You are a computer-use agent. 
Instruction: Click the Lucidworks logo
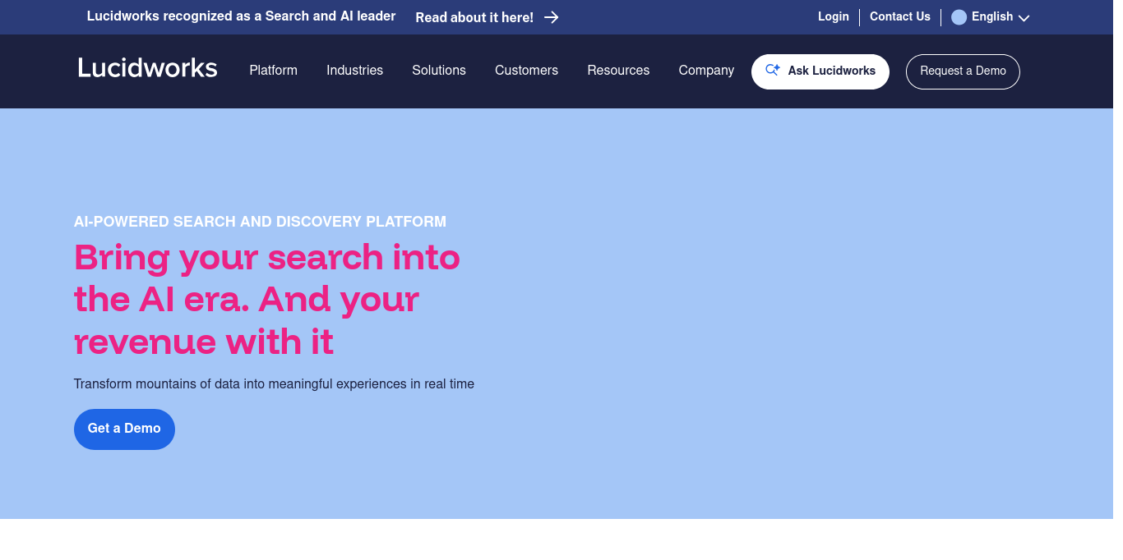(148, 67)
